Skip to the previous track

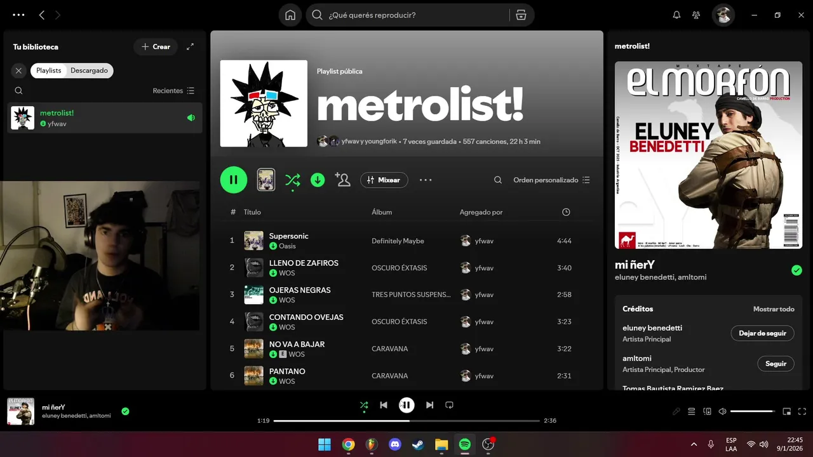pos(384,405)
